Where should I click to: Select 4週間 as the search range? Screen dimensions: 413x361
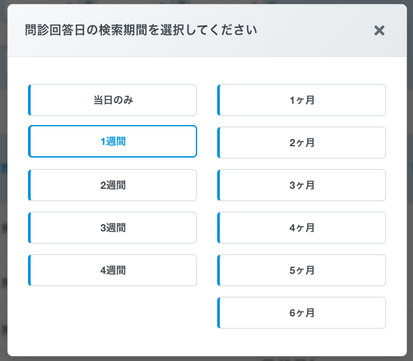pyautogui.click(x=113, y=271)
